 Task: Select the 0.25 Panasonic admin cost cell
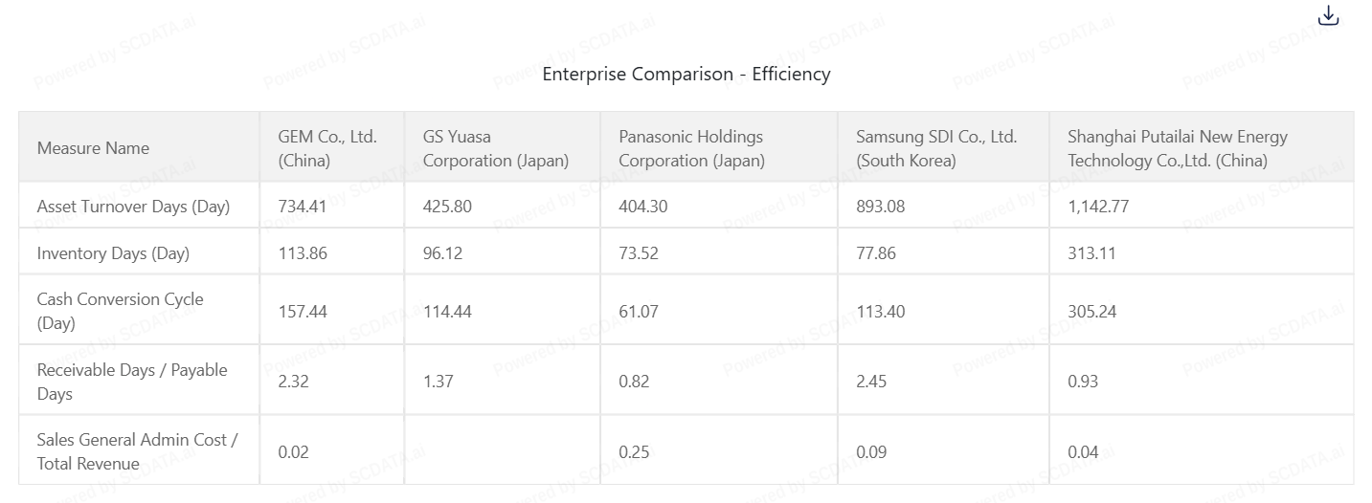pyautogui.click(x=634, y=452)
